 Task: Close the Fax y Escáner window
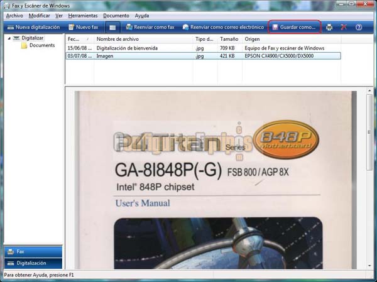[366, 4]
